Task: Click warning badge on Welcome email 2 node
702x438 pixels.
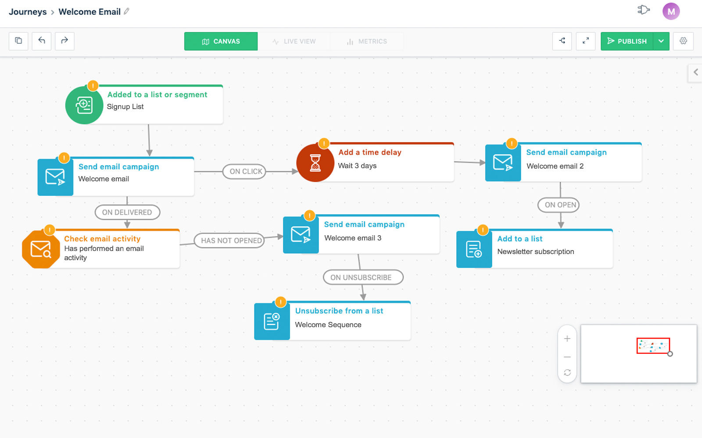Action: pyautogui.click(x=512, y=143)
